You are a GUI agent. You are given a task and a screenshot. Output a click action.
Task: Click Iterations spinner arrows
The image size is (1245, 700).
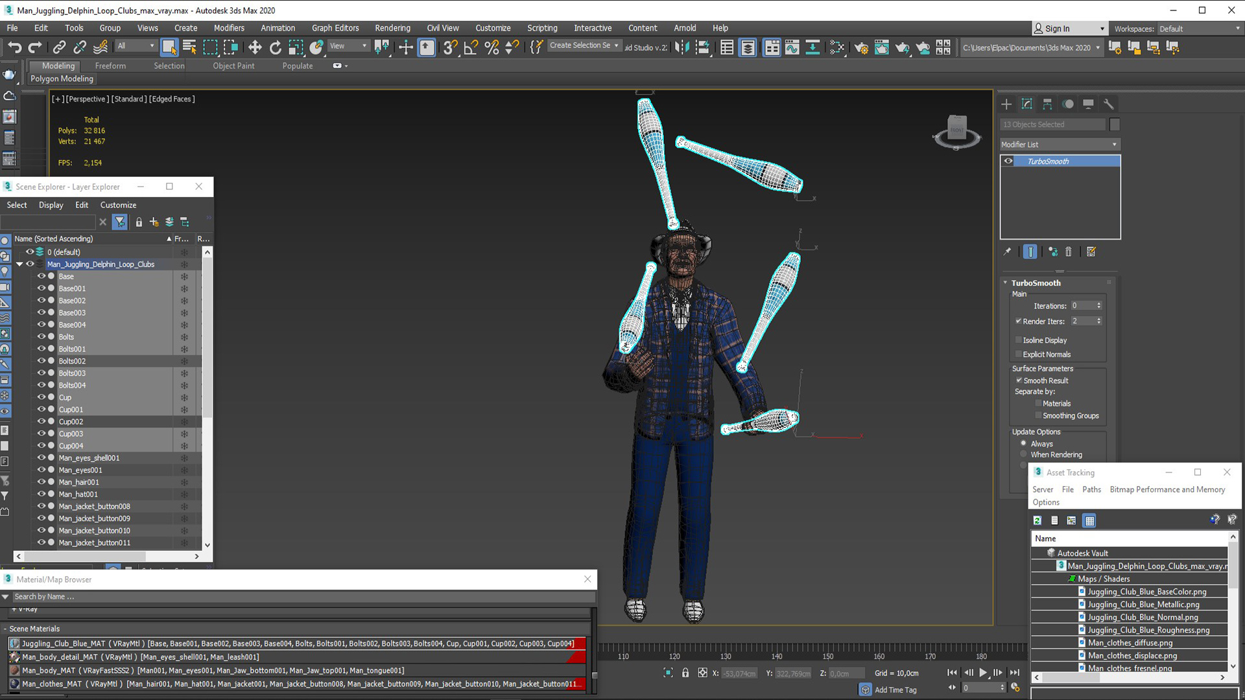point(1098,305)
